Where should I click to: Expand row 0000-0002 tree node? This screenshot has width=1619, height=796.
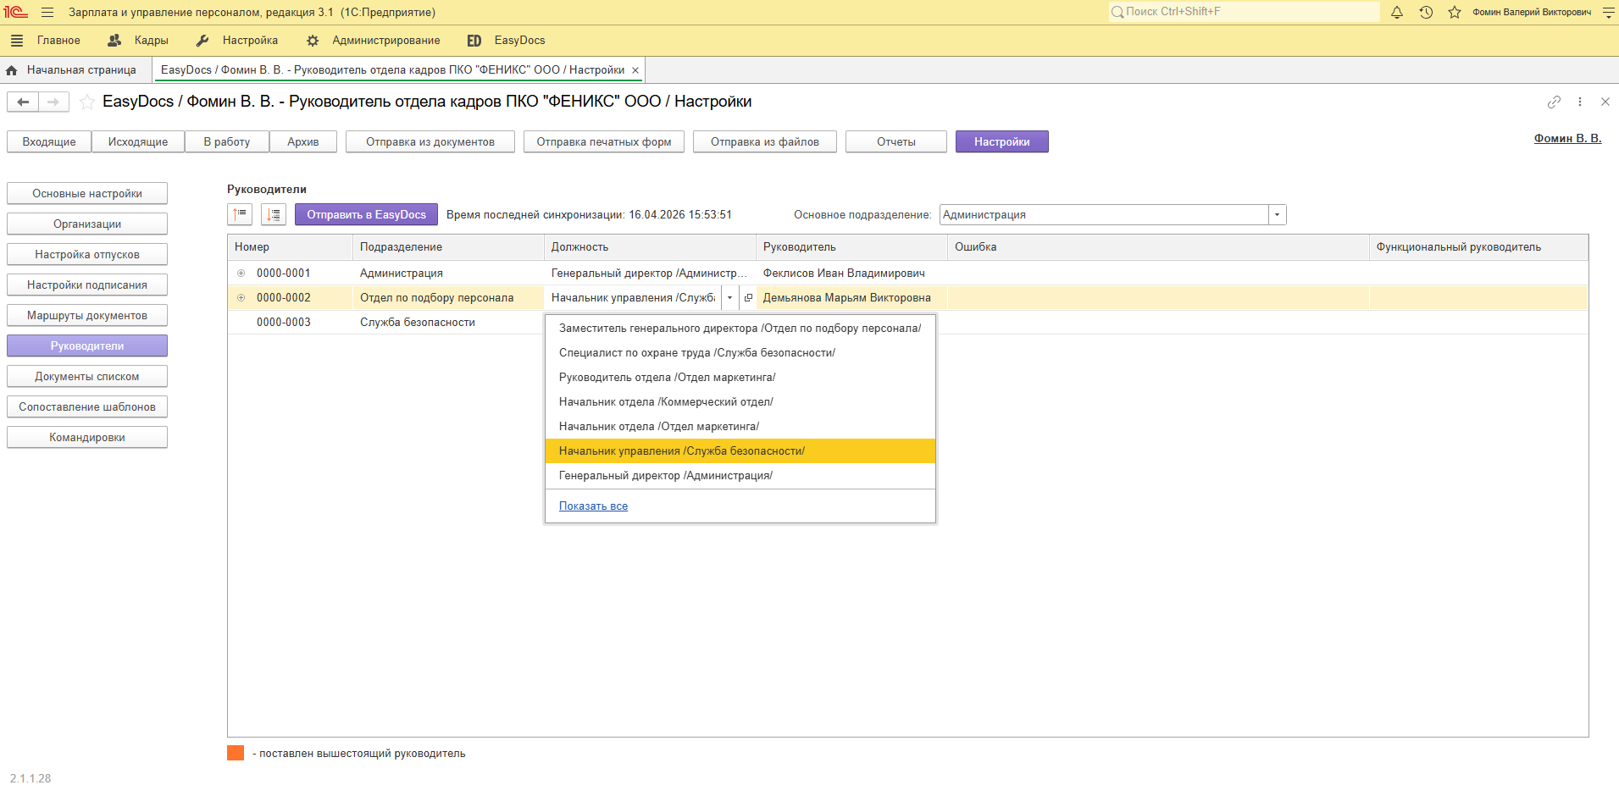click(241, 298)
